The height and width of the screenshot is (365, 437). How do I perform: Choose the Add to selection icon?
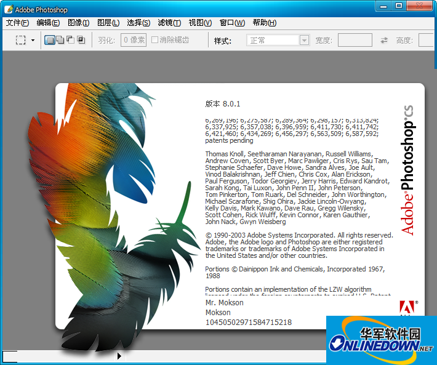coord(60,41)
